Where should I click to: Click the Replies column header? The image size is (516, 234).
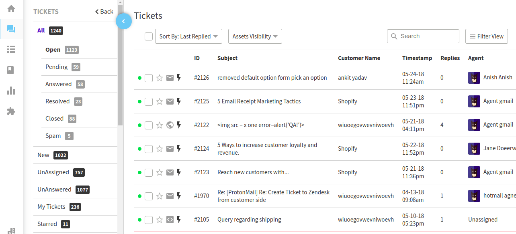pos(450,58)
